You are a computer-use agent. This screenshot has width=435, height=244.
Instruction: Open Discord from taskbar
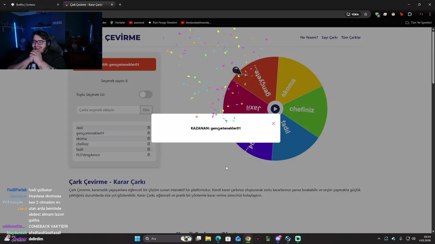[x=278, y=239]
